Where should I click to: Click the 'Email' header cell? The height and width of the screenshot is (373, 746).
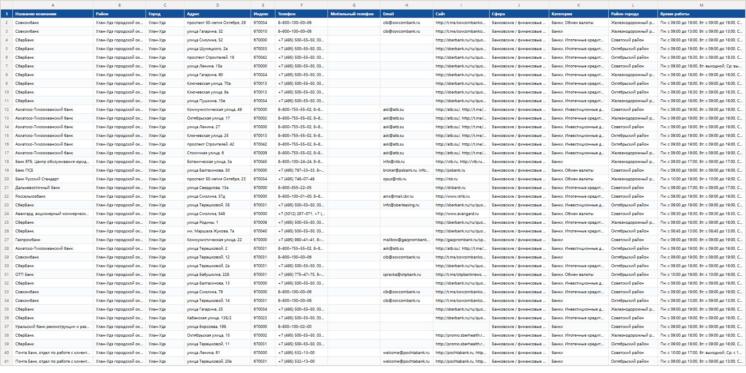tap(406, 14)
